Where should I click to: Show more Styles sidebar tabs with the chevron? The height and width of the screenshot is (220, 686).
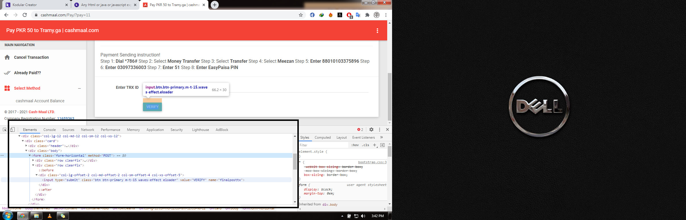[381, 137]
